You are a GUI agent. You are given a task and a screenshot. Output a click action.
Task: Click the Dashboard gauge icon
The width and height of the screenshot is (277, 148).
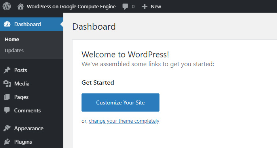coord(7,24)
